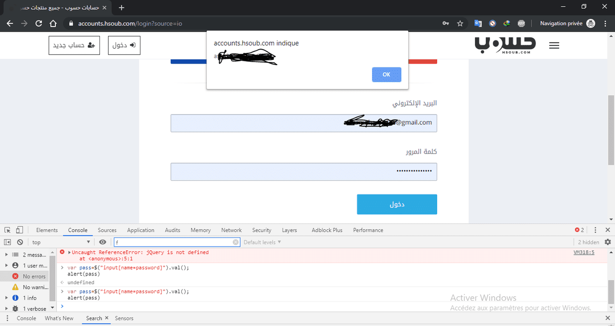Reload the page using the refresh icon

coord(38,24)
